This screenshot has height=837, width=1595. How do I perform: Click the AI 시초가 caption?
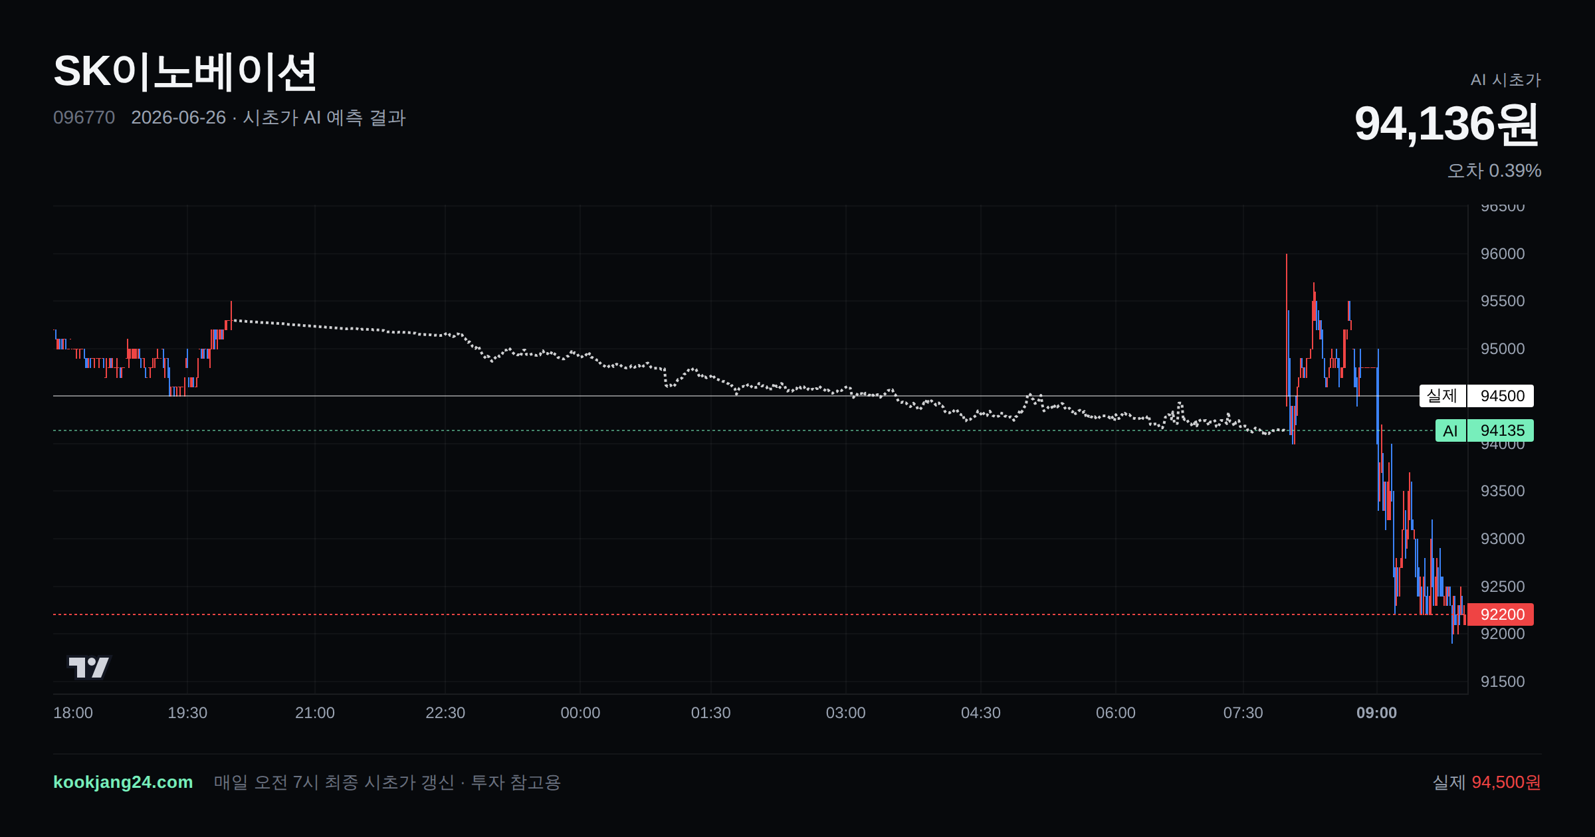point(1505,80)
